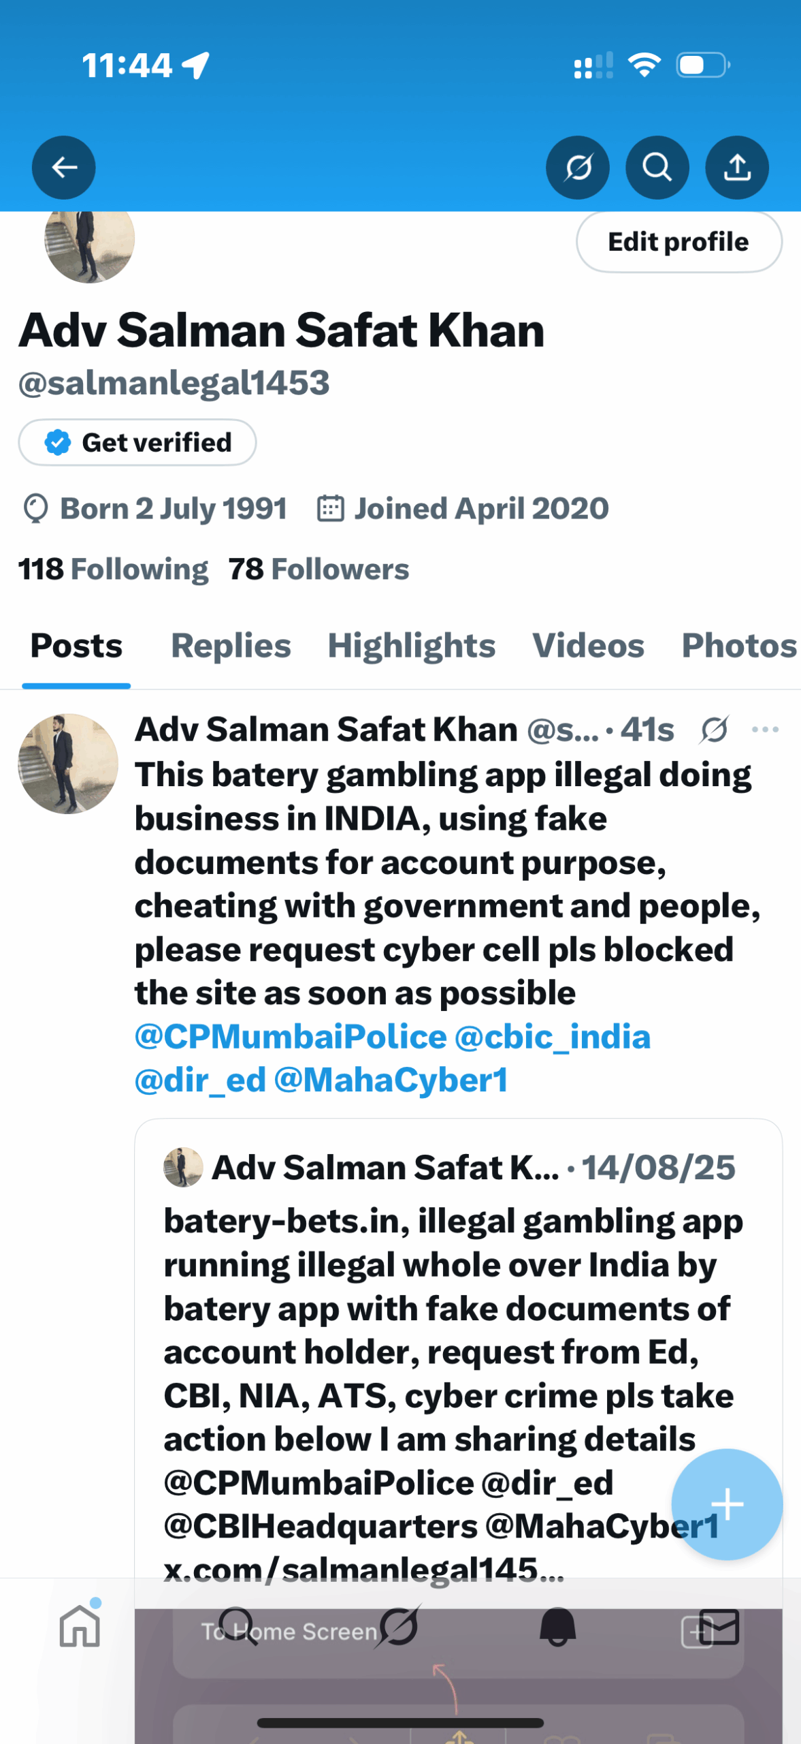Tap the compose new post button
The width and height of the screenshot is (801, 1744).
pos(726,1504)
